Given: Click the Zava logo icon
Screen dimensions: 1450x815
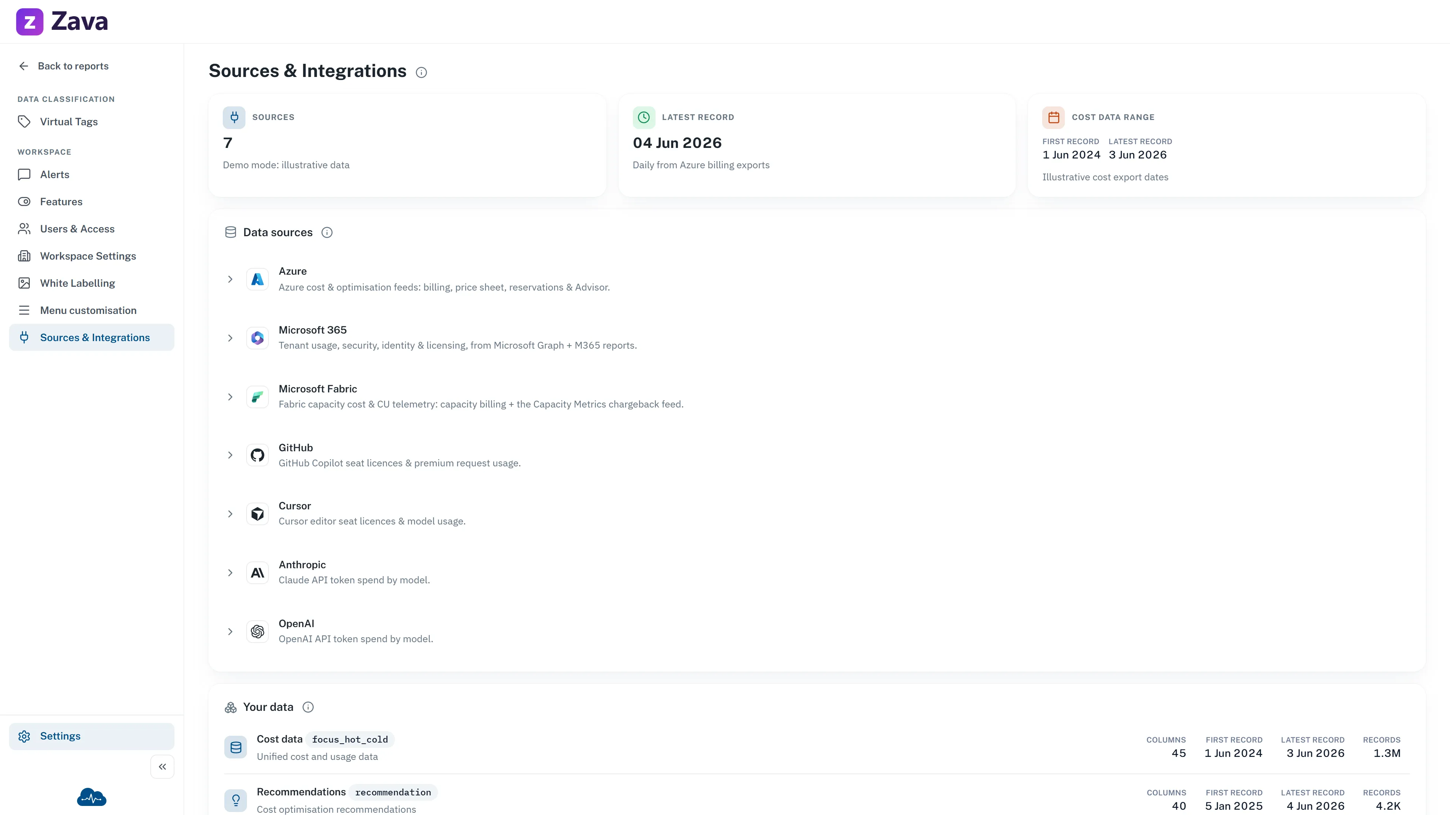Looking at the screenshot, I should (x=30, y=22).
